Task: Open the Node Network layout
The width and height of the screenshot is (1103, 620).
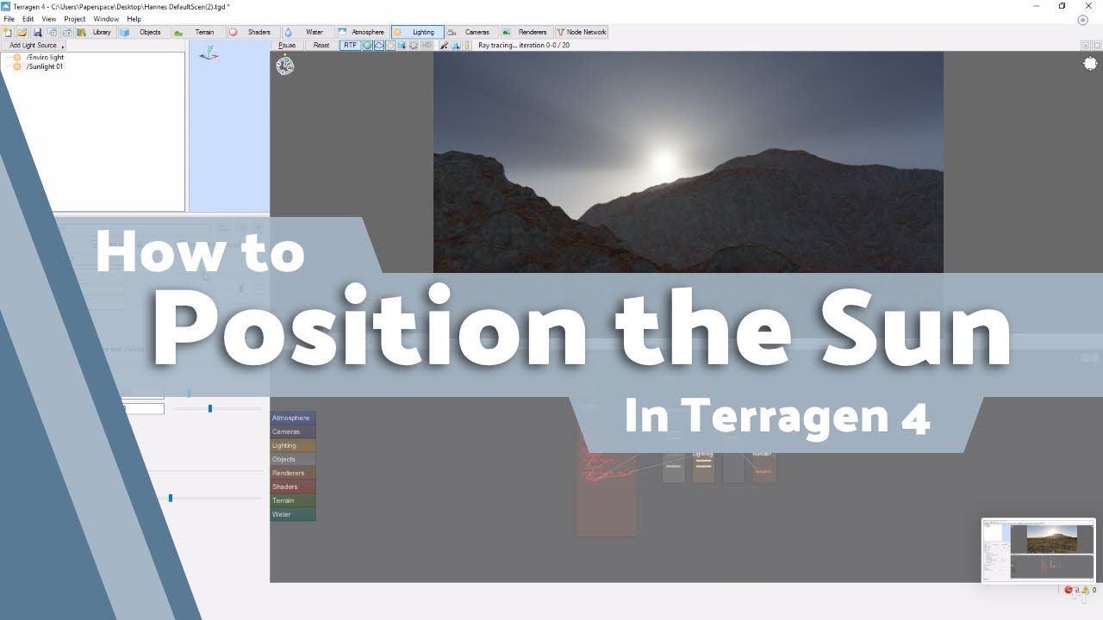Action: tap(582, 32)
